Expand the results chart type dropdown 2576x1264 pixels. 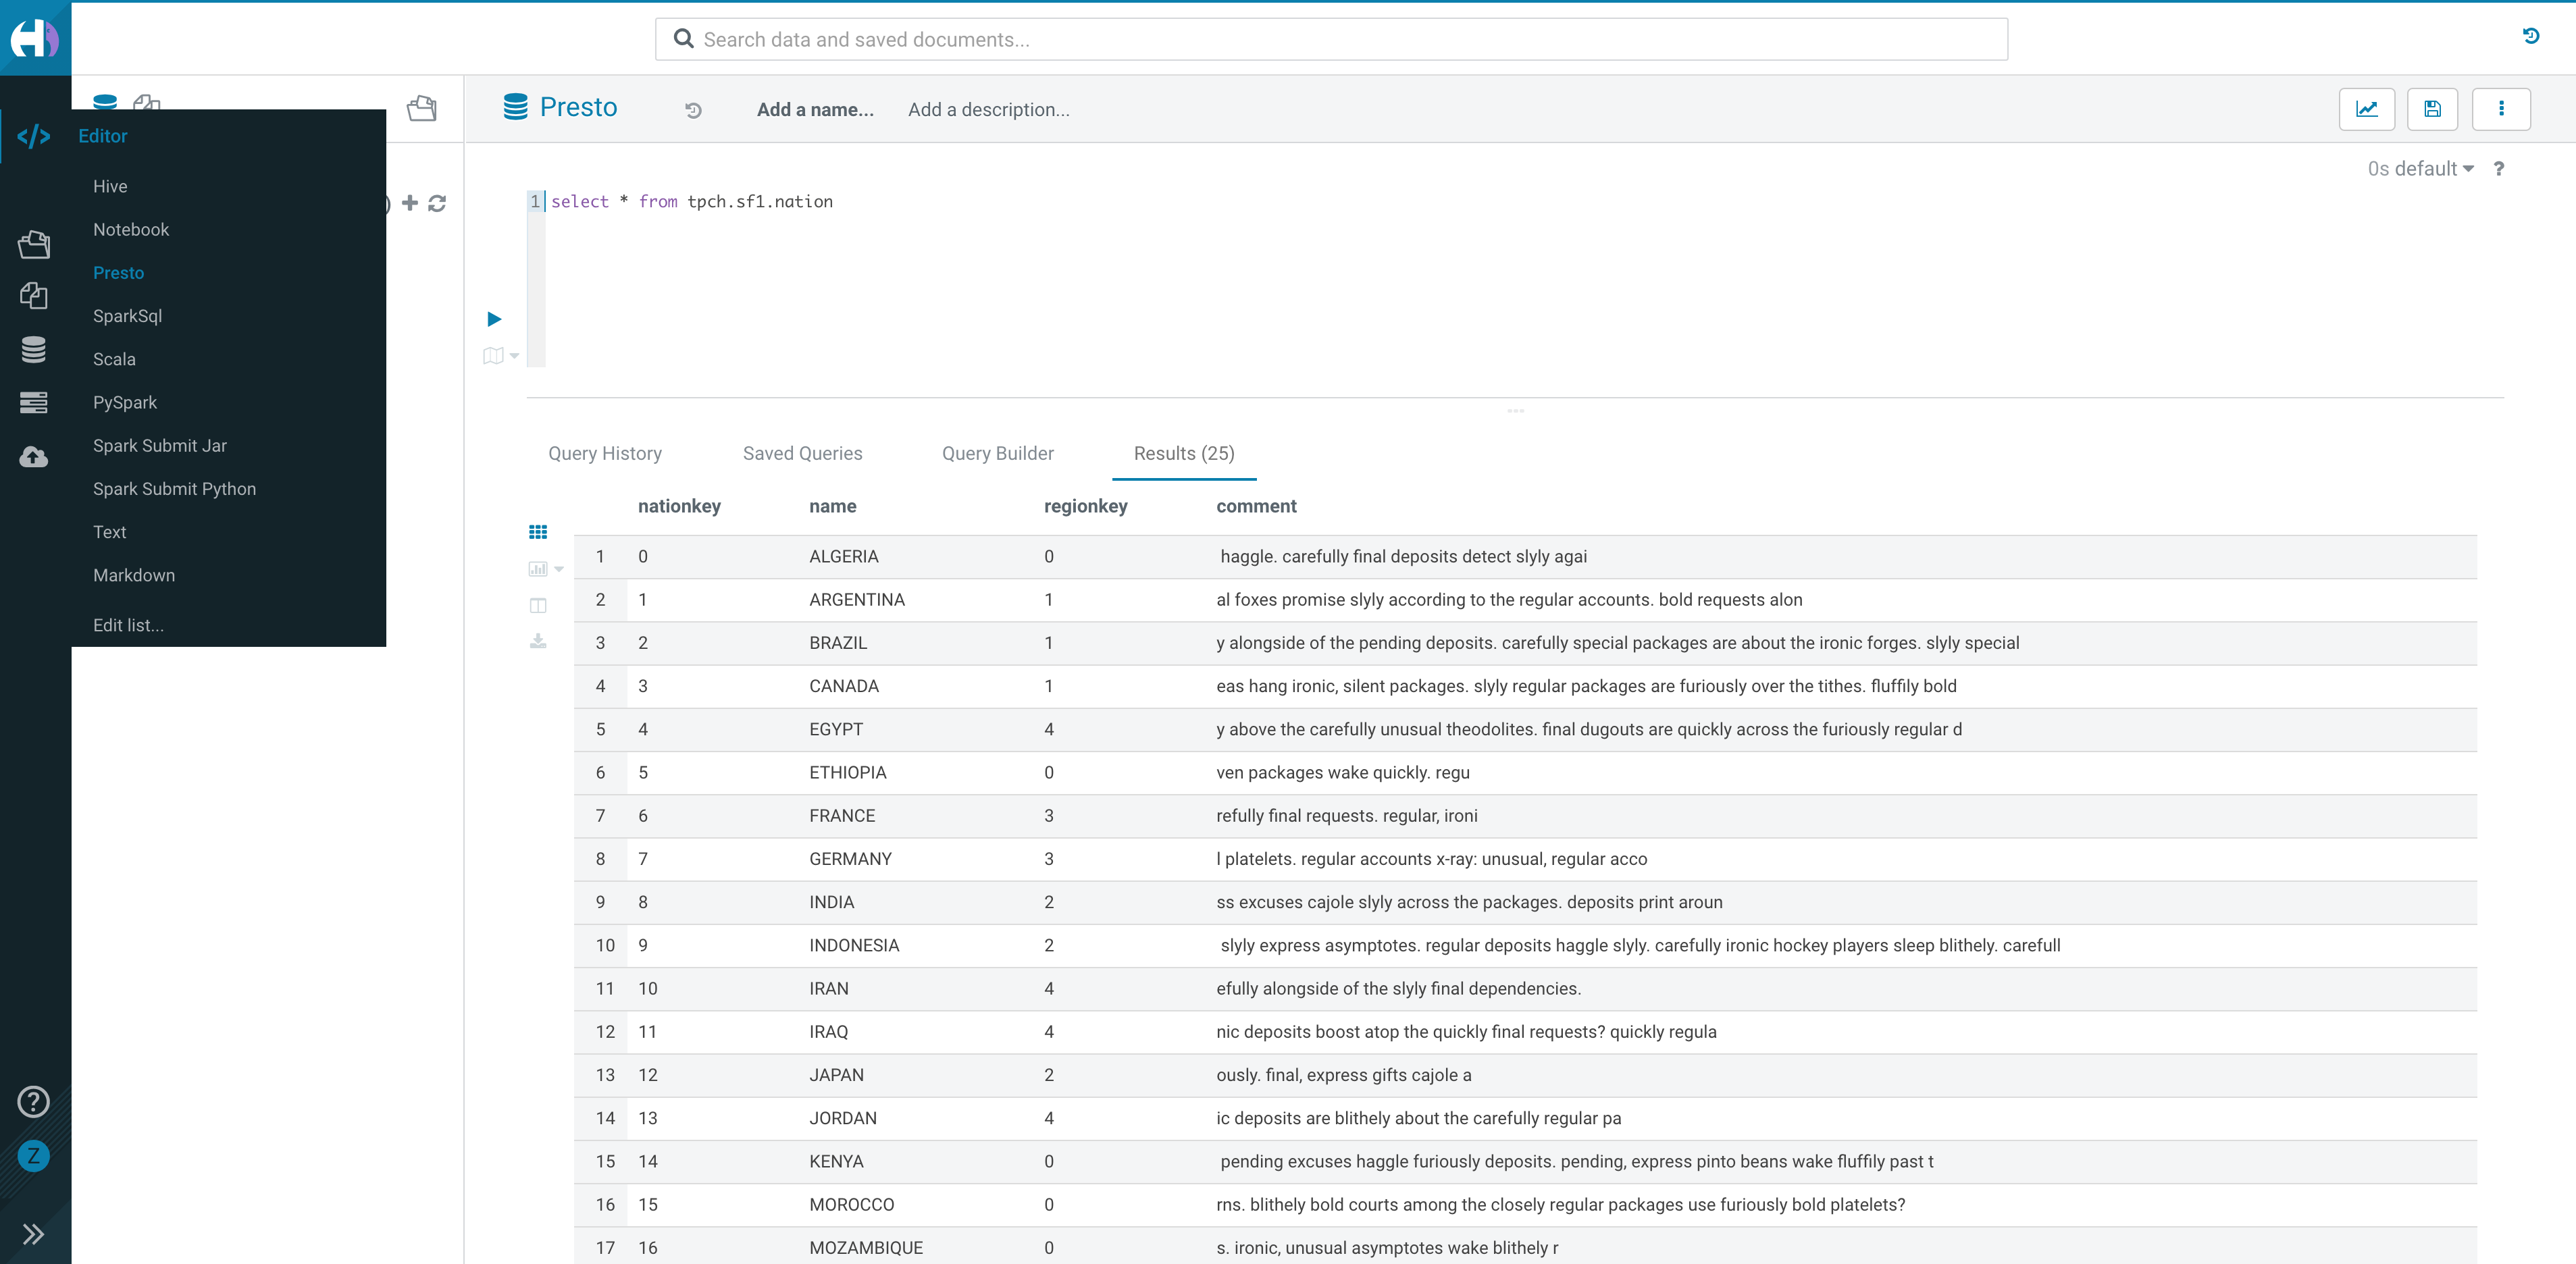click(558, 569)
